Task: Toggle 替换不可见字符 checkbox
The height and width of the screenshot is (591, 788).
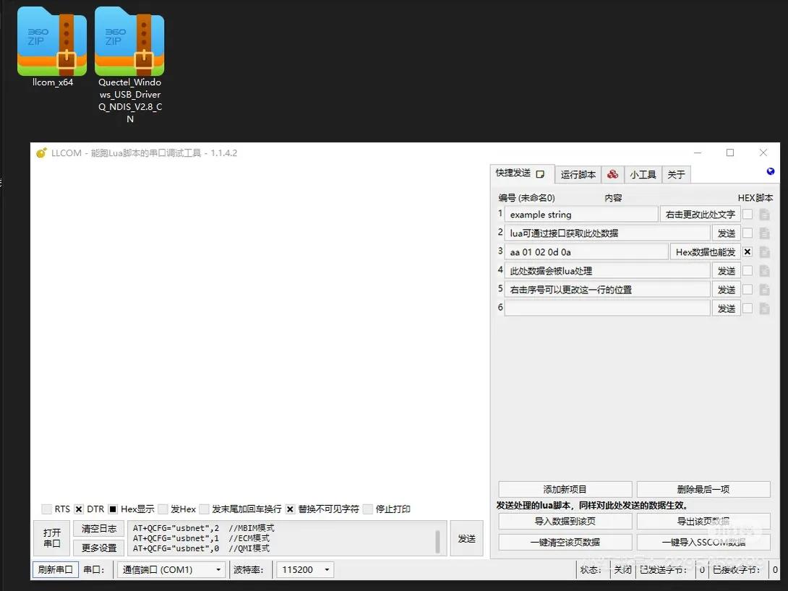Action: coord(290,509)
